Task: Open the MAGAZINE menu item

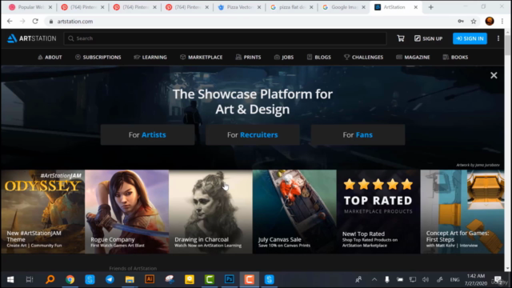Action: [x=413, y=57]
